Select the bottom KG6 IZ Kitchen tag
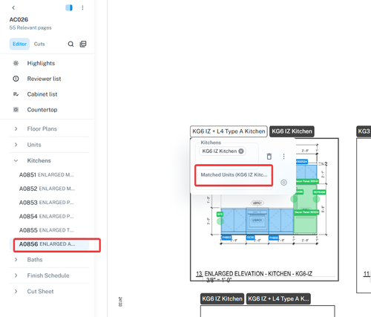 pos(222,298)
